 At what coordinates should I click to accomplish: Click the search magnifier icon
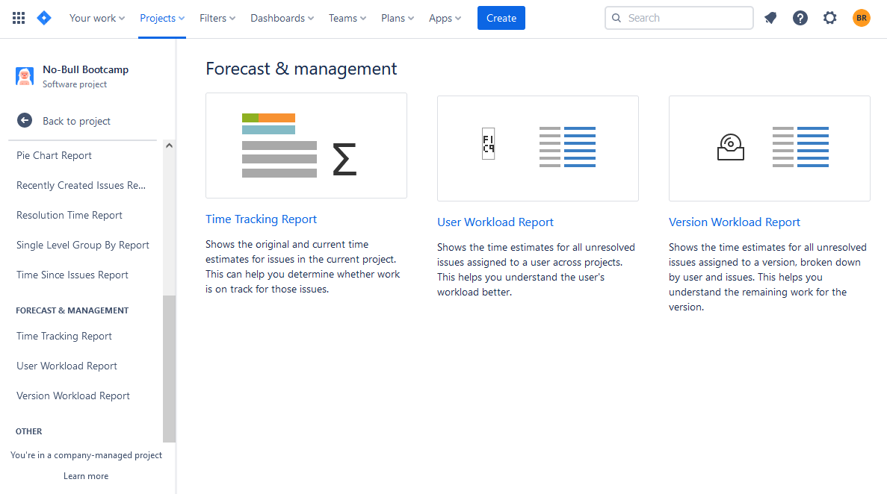(616, 17)
